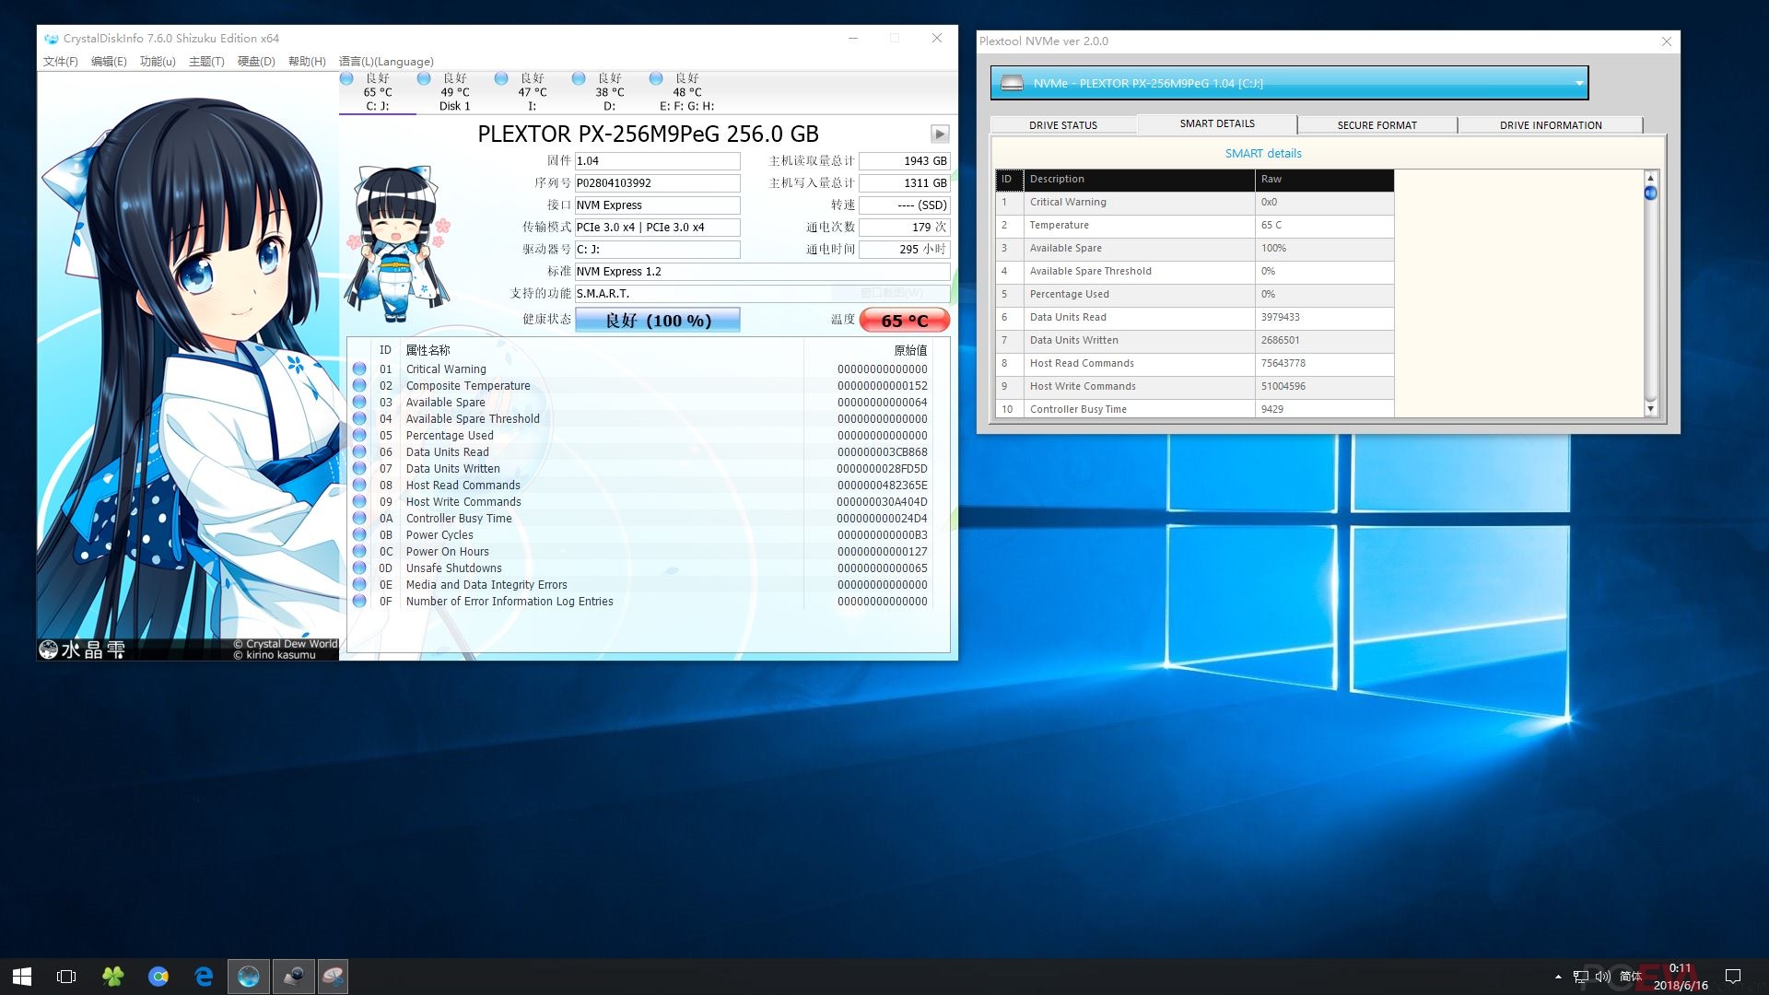The height and width of the screenshot is (995, 1769).
Task: Click the firmware field showing 1.04
Action: pos(658,161)
